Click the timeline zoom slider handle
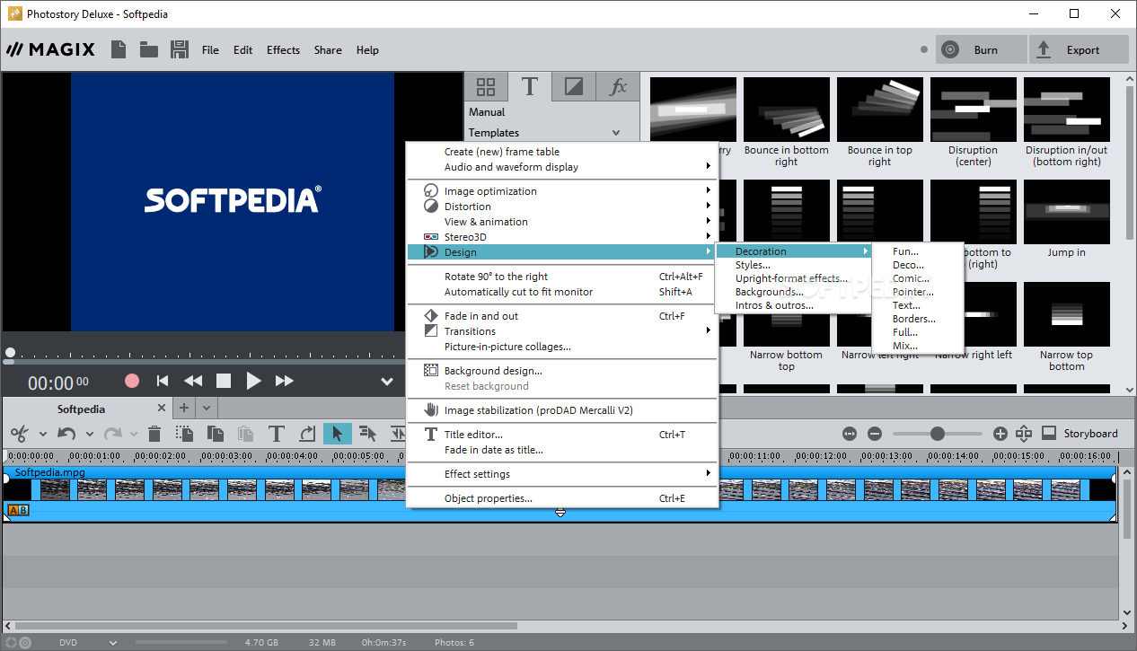This screenshot has height=651, width=1137. (x=938, y=434)
